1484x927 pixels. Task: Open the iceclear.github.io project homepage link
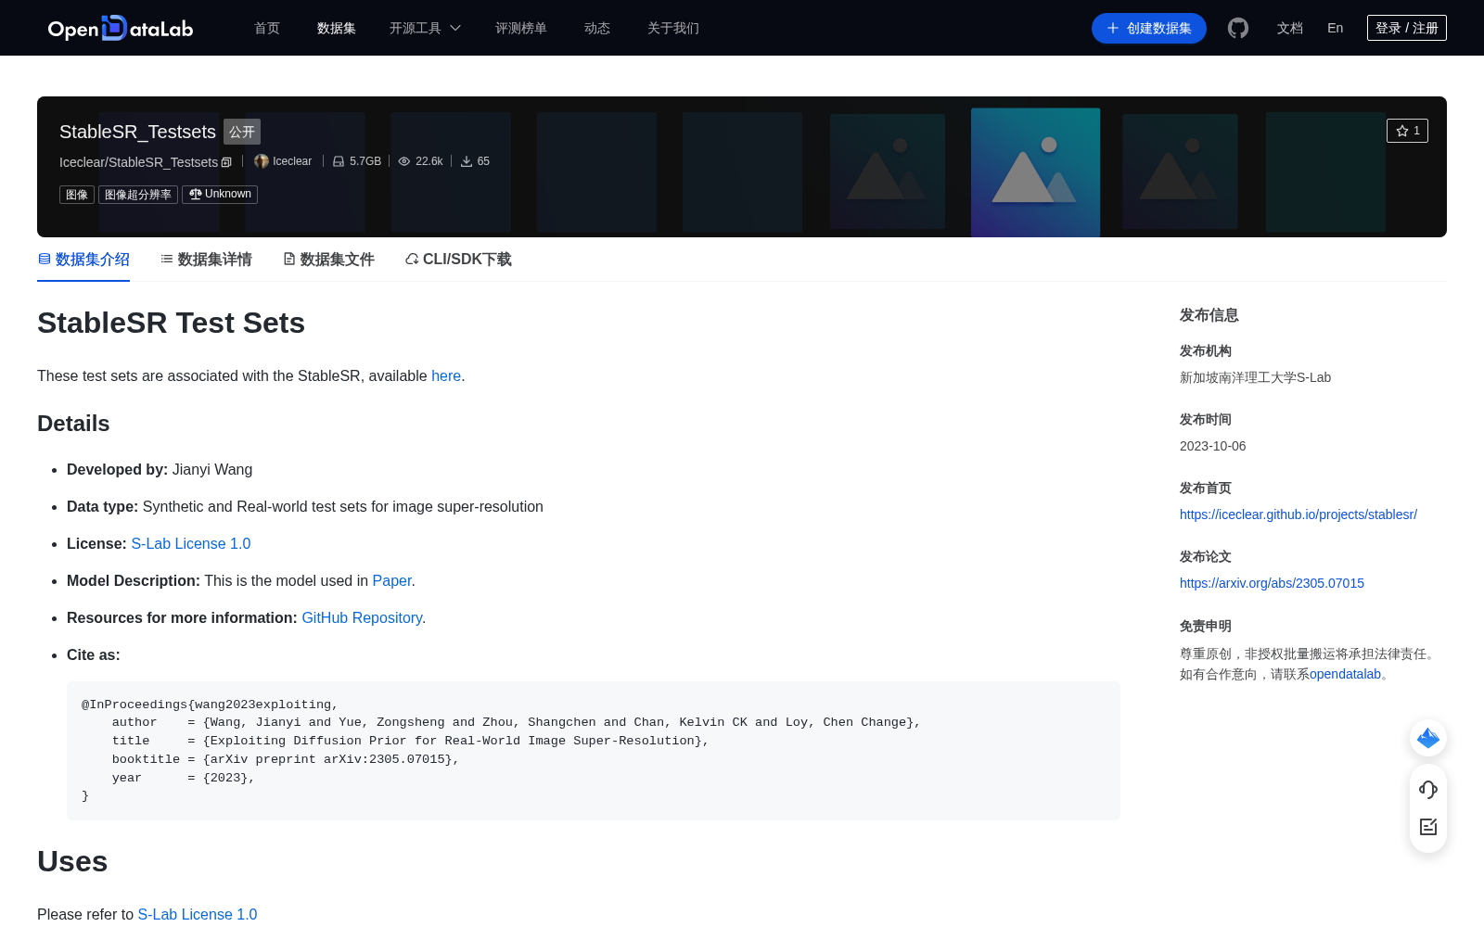pos(1298,514)
